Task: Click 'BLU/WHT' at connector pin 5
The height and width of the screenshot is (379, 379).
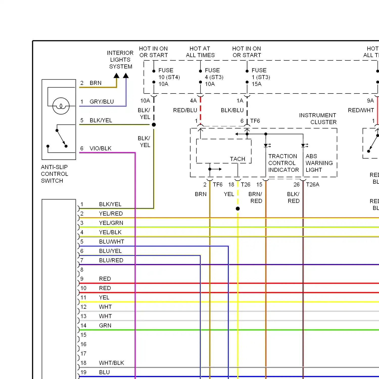Action: point(112,242)
